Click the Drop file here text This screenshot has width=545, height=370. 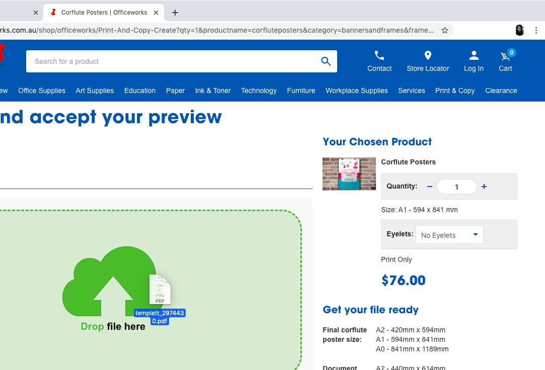113,326
